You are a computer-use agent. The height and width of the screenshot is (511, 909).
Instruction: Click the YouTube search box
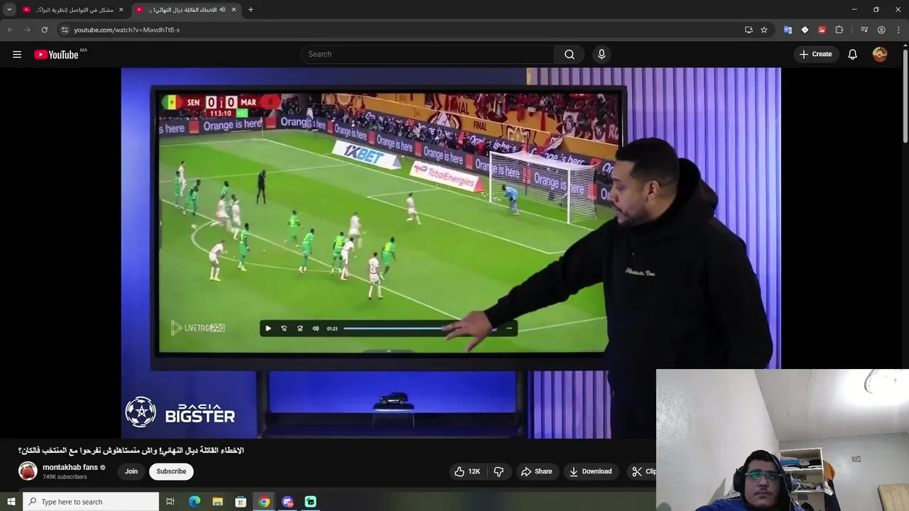coord(428,54)
